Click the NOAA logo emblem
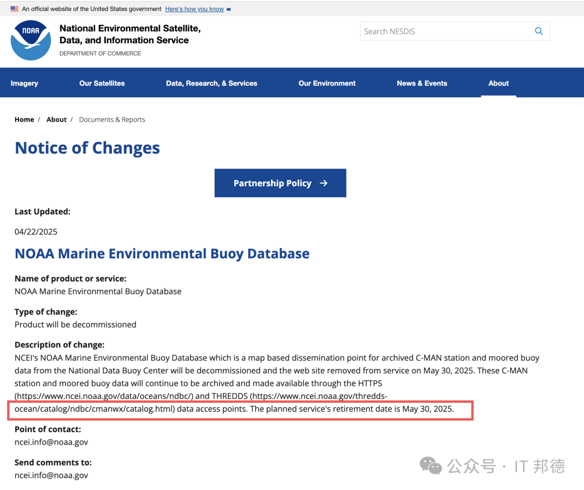Image resolution: width=584 pixels, height=490 pixels. point(31,40)
